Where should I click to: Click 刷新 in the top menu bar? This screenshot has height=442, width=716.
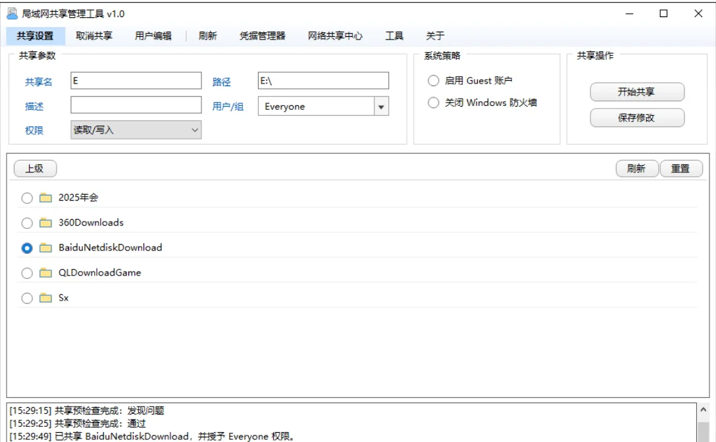click(208, 36)
